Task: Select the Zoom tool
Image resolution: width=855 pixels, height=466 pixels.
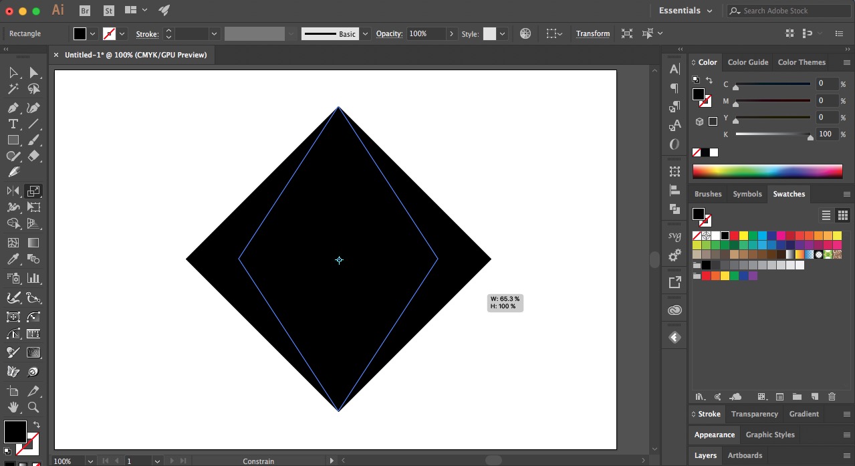Action: pyautogui.click(x=33, y=406)
